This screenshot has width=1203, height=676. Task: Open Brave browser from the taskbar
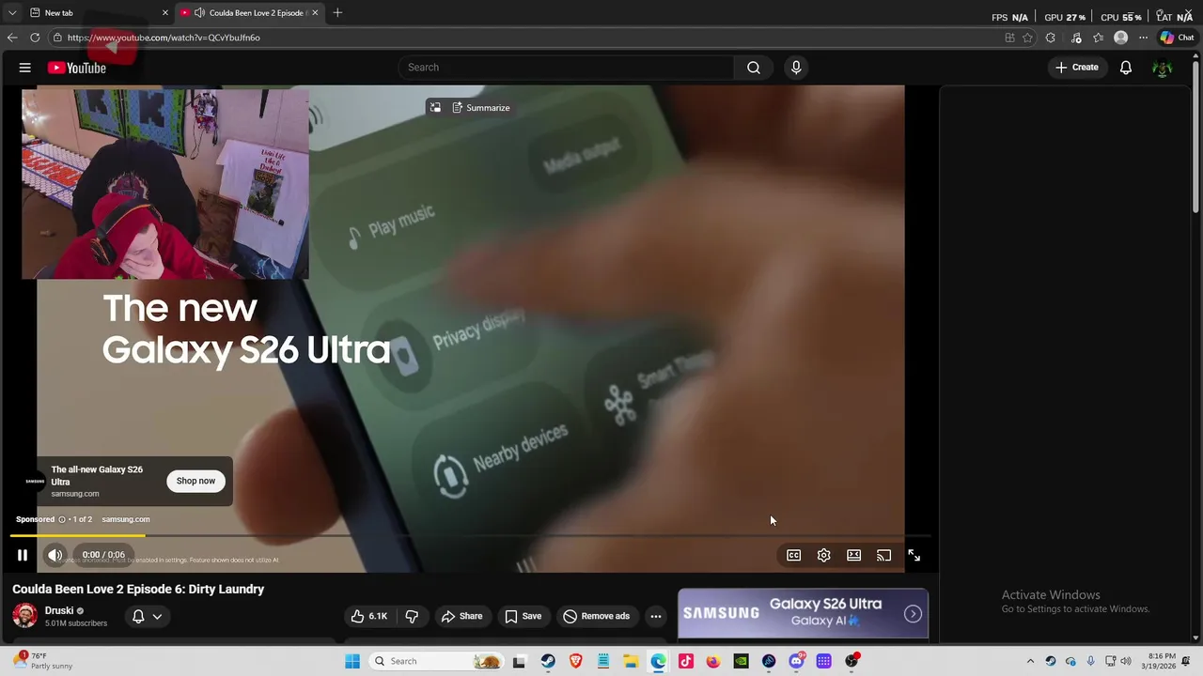point(575,661)
